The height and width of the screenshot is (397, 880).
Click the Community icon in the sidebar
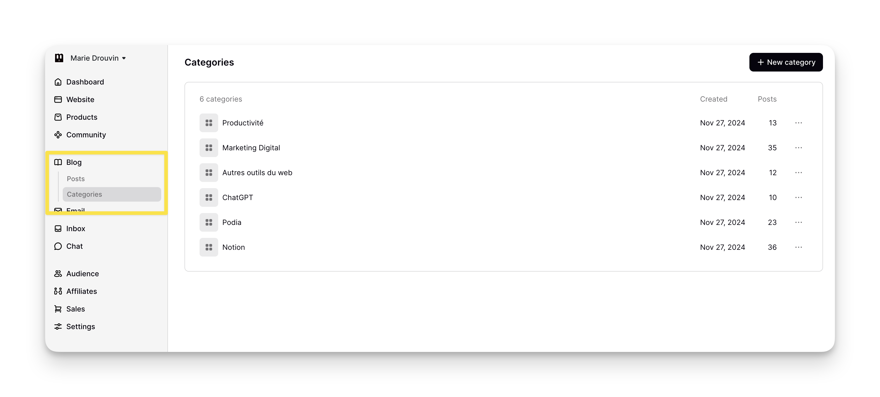click(58, 134)
